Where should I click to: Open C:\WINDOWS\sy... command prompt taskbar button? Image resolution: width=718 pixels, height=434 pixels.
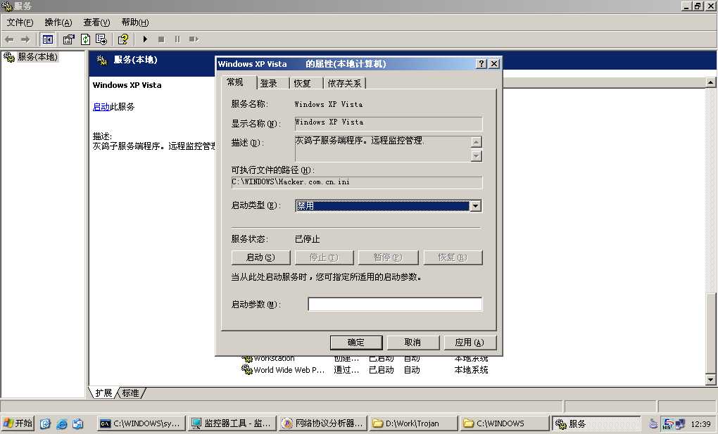click(x=142, y=423)
